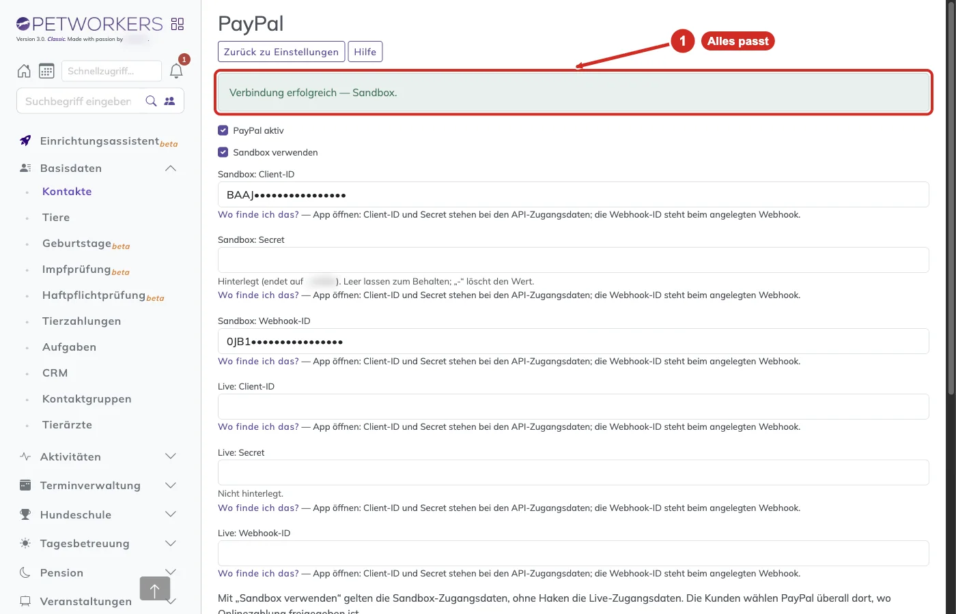Click the contacts people icon in search
This screenshot has width=956, height=614.
[x=169, y=101]
